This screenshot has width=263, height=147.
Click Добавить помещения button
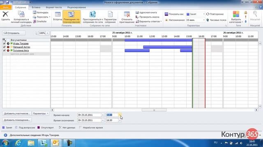click(x=17, y=120)
